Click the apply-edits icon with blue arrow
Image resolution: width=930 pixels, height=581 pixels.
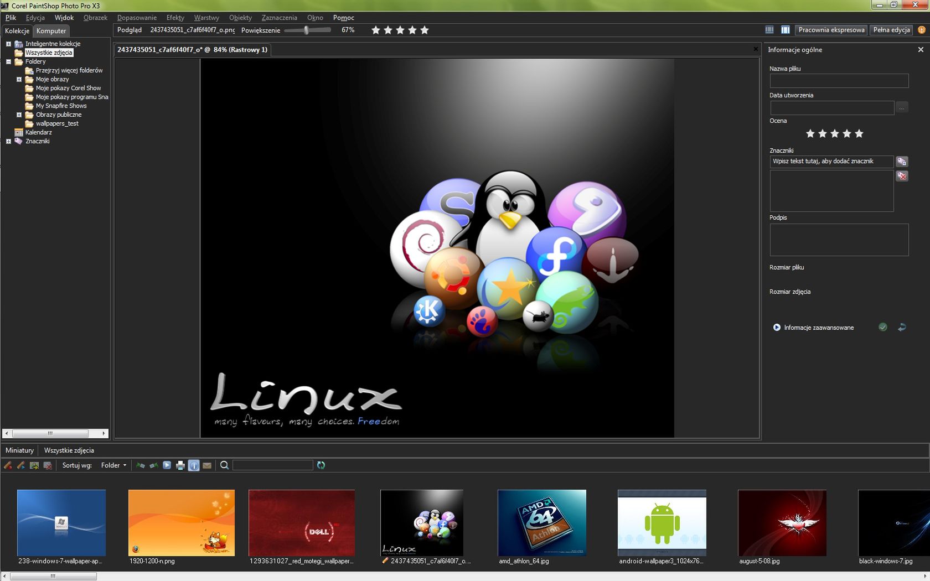coord(21,465)
